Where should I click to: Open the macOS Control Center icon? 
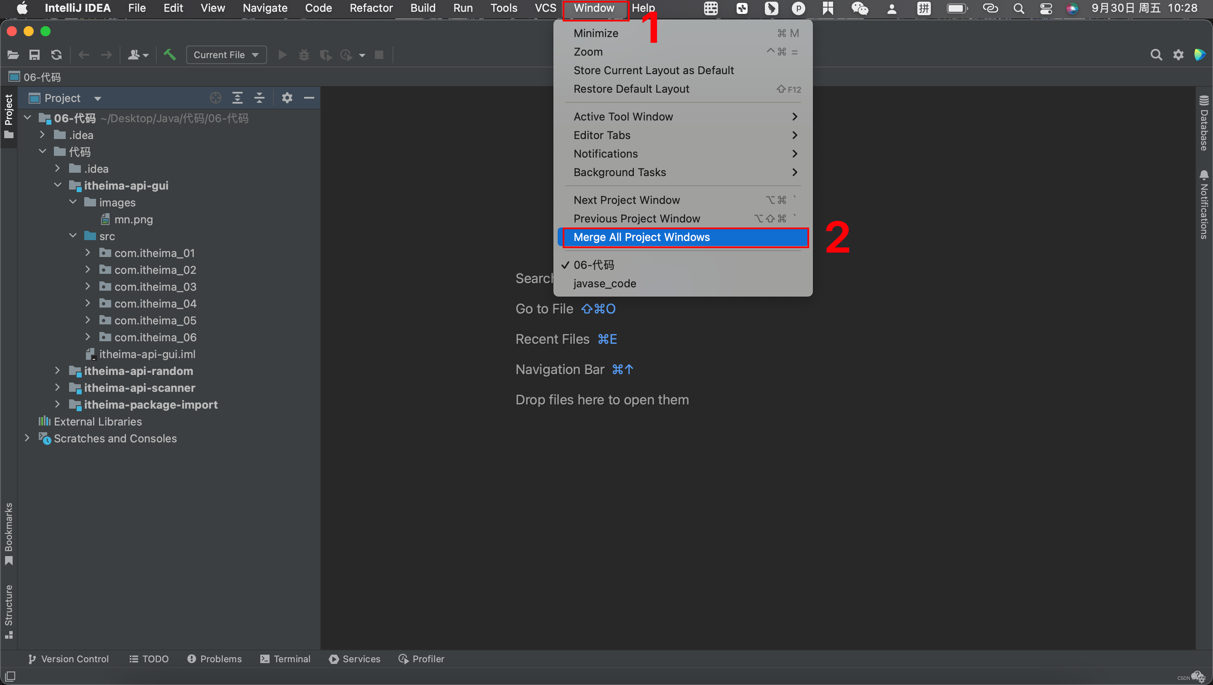pyautogui.click(x=1046, y=8)
